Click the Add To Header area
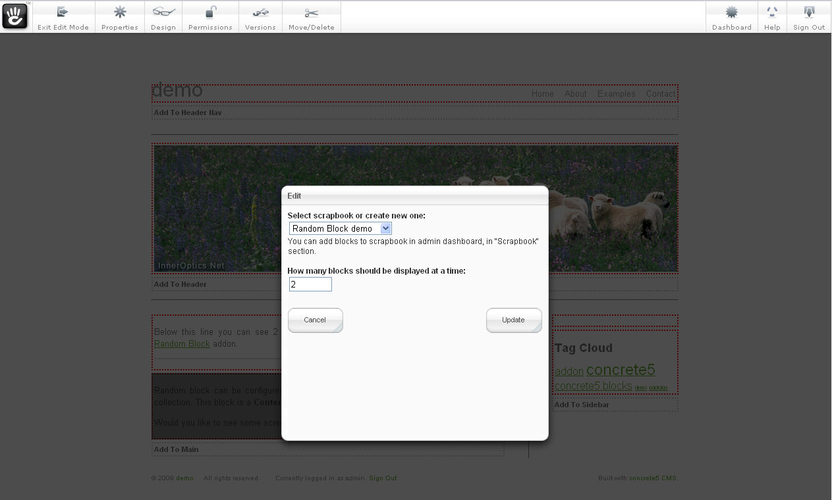Image resolution: width=832 pixels, height=500 pixels. pos(415,285)
